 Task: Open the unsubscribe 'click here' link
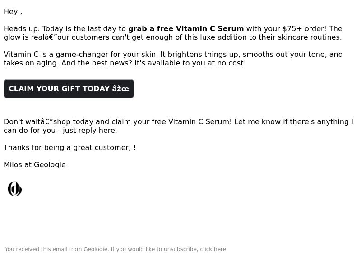click(213, 249)
